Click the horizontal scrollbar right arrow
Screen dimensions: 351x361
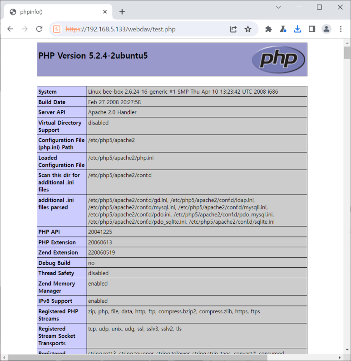[x=340, y=357]
